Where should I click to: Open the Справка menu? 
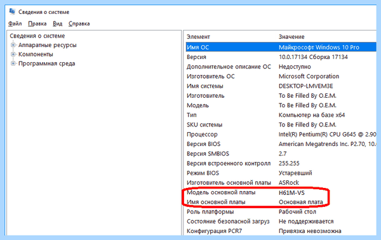tap(79, 23)
